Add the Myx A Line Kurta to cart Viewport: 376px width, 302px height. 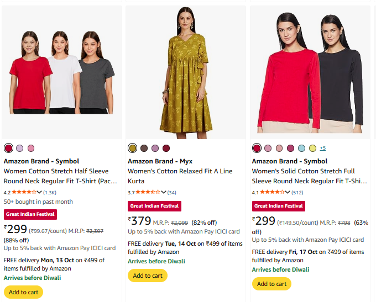pos(148,275)
